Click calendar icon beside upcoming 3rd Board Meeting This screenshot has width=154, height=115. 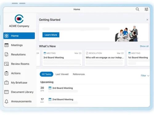[x=50, y=88]
